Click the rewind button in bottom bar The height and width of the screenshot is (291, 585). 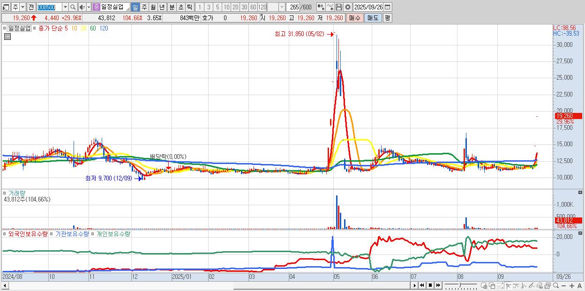(422, 285)
